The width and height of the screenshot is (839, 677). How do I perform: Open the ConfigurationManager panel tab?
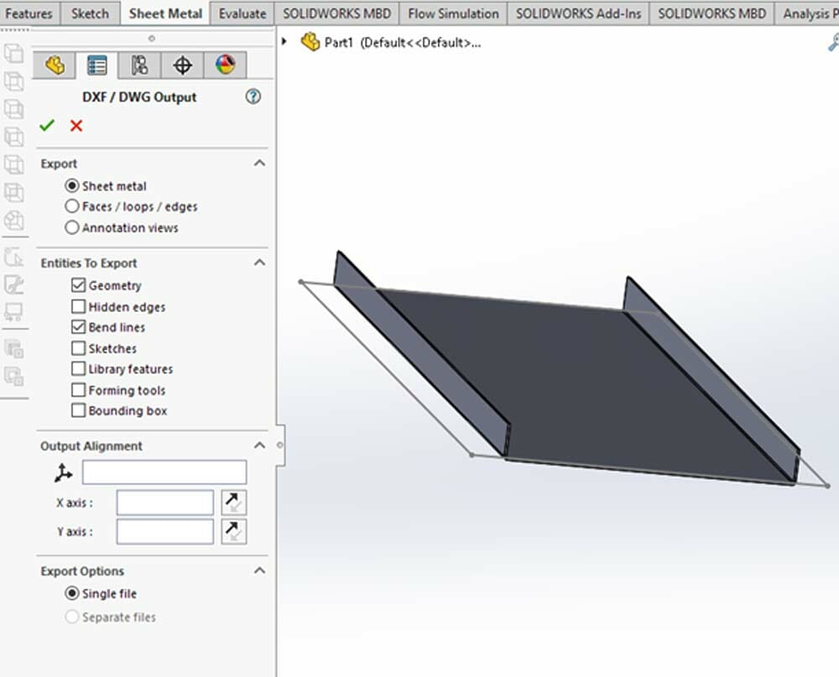point(139,65)
